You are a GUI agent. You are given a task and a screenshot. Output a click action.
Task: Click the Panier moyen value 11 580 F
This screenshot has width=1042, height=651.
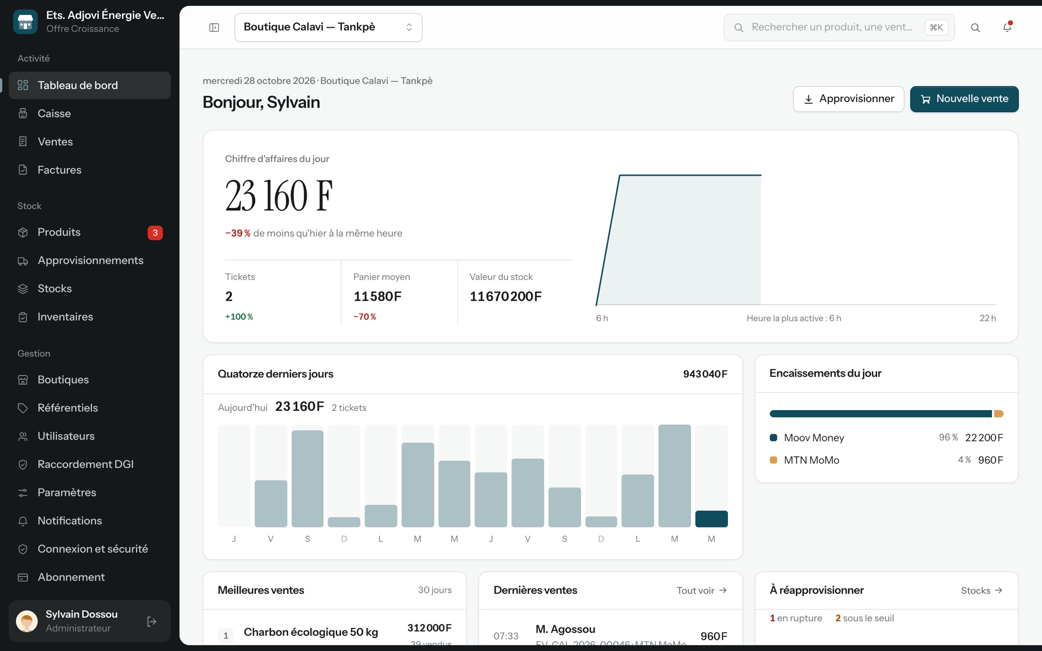[x=377, y=296]
